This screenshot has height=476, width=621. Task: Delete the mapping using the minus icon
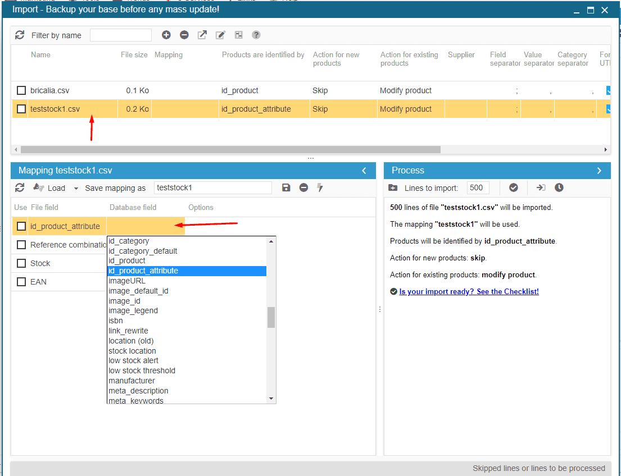(303, 187)
